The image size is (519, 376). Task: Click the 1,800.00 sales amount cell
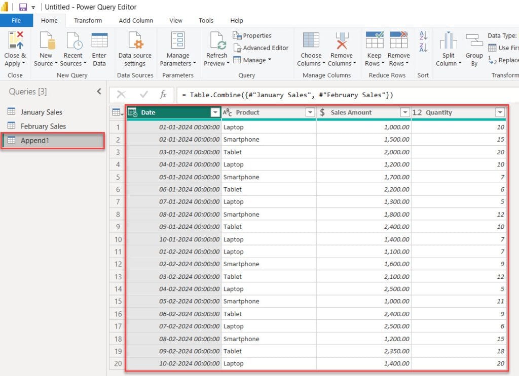click(364, 215)
